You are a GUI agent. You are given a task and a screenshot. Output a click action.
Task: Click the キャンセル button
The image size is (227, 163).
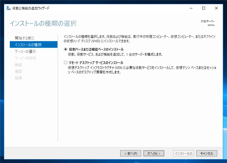(x=207, y=153)
